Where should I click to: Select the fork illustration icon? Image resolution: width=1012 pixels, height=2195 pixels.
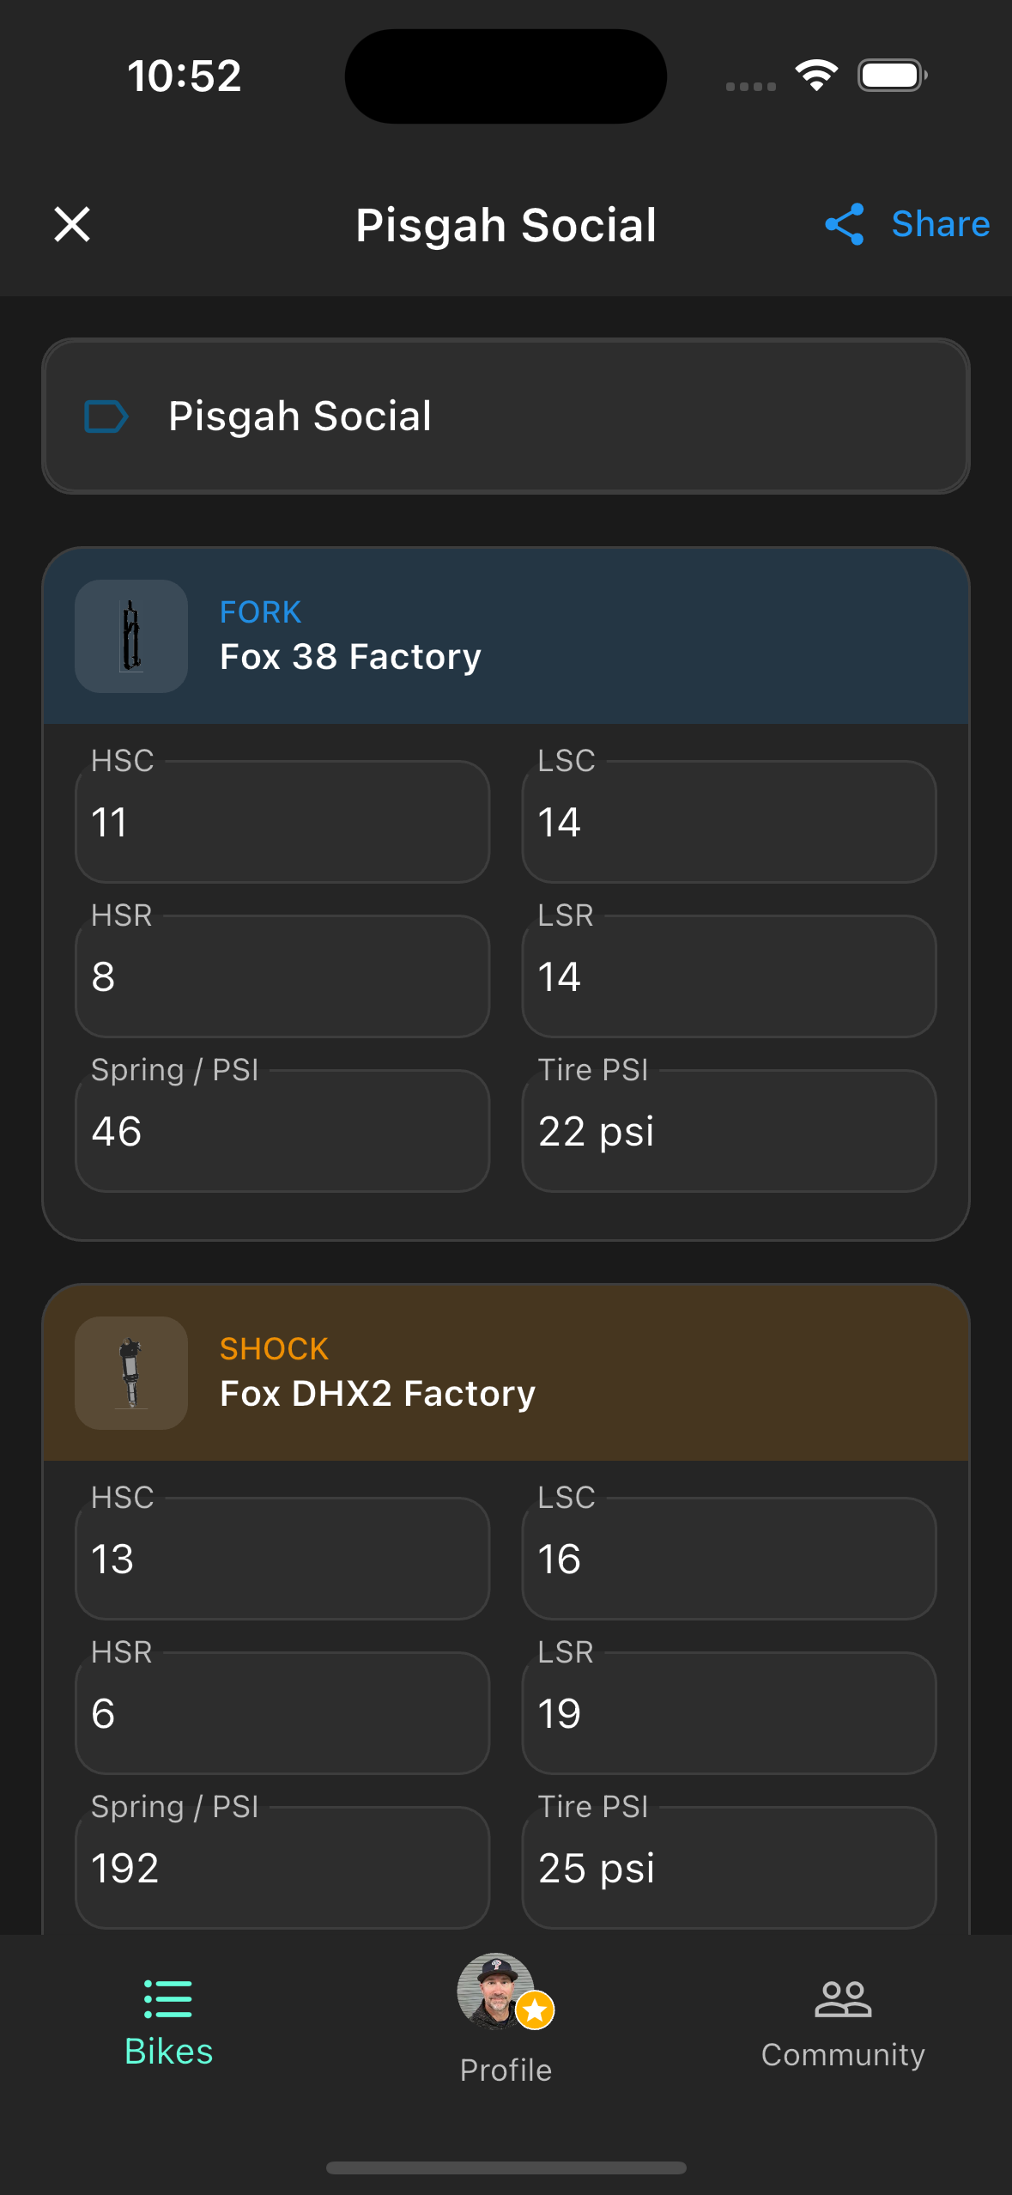click(x=130, y=635)
